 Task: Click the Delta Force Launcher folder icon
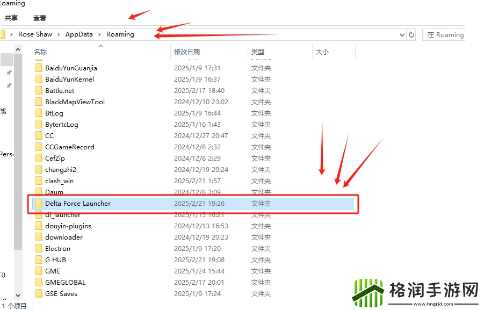point(39,204)
